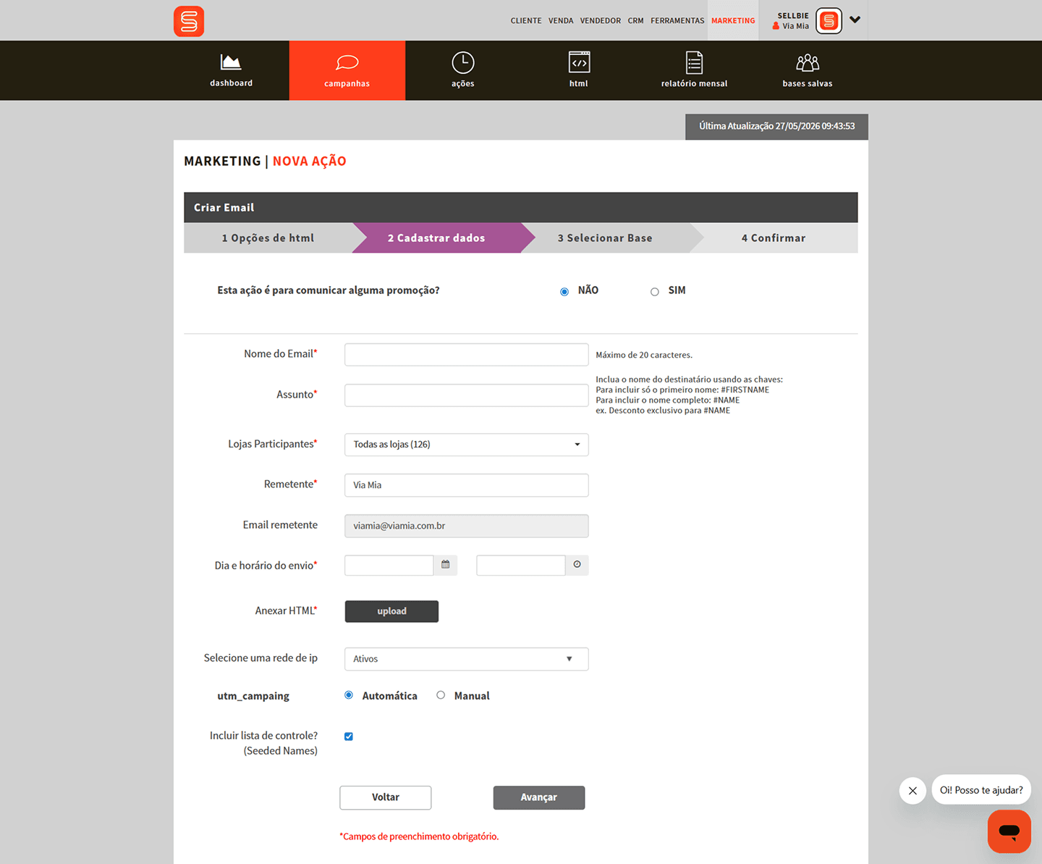Click the Voltar button
The width and height of the screenshot is (1042, 864).
(x=386, y=797)
